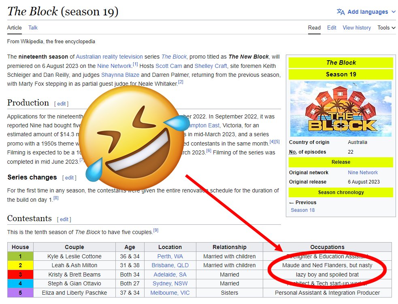Click citation reference [2]
398x304 pixels.
pos(181,82)
